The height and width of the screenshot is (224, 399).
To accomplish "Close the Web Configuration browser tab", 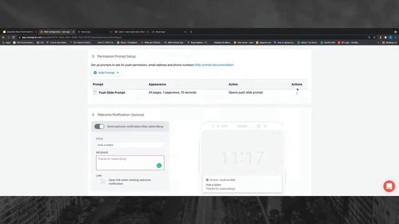I will [x=74, y=32].
